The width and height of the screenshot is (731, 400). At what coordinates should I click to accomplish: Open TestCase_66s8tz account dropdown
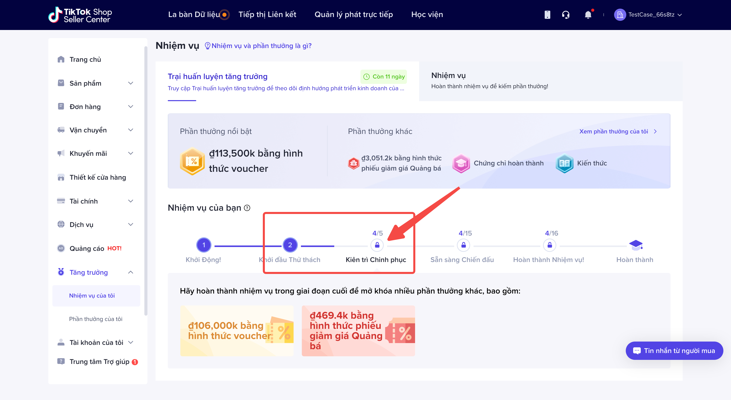coord(648,15)
